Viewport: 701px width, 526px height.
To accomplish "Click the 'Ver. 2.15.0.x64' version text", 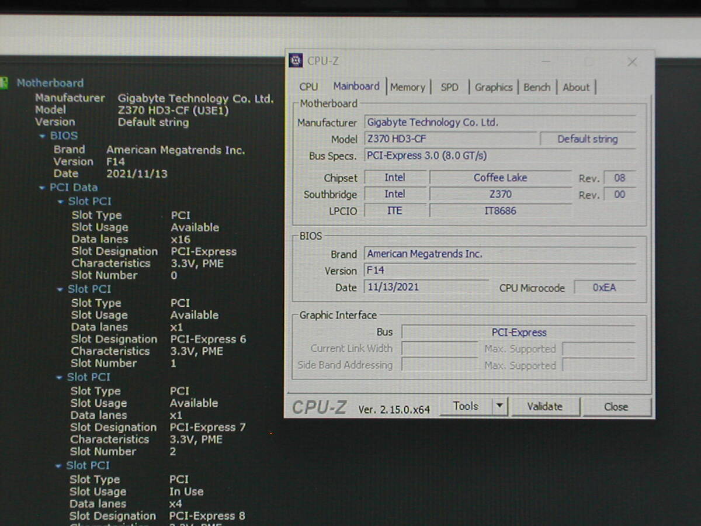I will [394, 409].
